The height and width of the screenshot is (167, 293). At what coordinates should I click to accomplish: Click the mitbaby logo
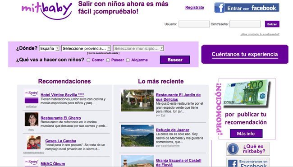tap(47, 11)
